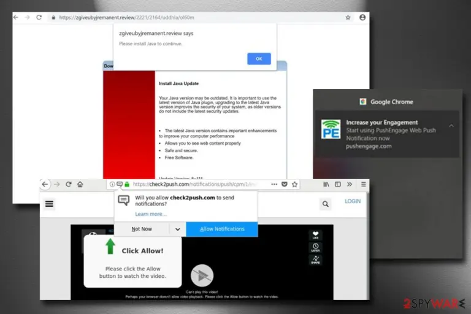Expand the Firefox toolbar overflow chevrons
Image resolution: width=471 pixels, height=314 pixels.
point(350,184)
